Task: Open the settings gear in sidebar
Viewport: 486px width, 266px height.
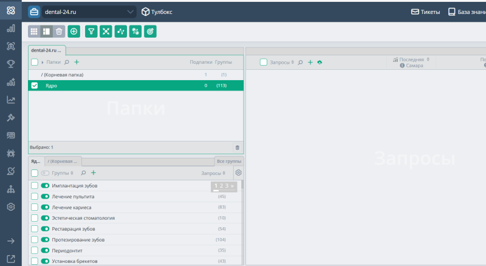Action: (x=11, y=206)
